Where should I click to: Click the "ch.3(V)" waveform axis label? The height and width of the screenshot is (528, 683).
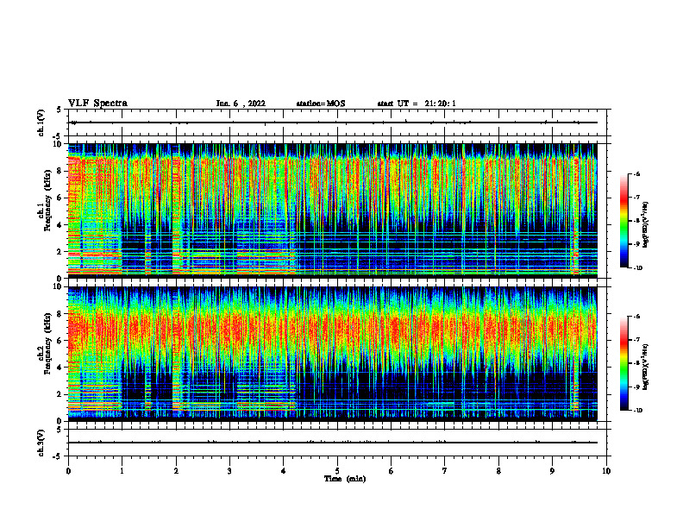(x=41, y=443)
